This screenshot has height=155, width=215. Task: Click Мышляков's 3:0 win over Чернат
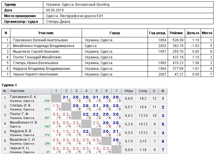pos(116,141)
